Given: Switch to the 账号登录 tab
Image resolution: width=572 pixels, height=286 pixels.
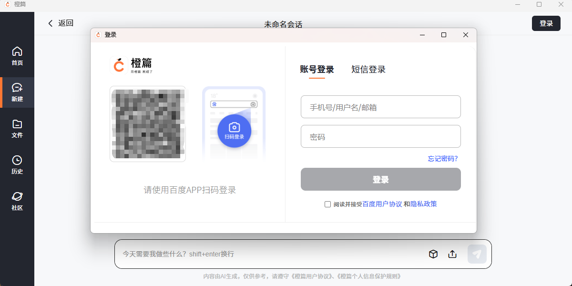Looking at the screenshot, I should click(x=317, y=70).
